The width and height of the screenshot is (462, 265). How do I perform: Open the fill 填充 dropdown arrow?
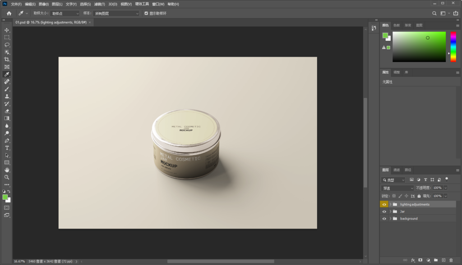pos(445,196)
